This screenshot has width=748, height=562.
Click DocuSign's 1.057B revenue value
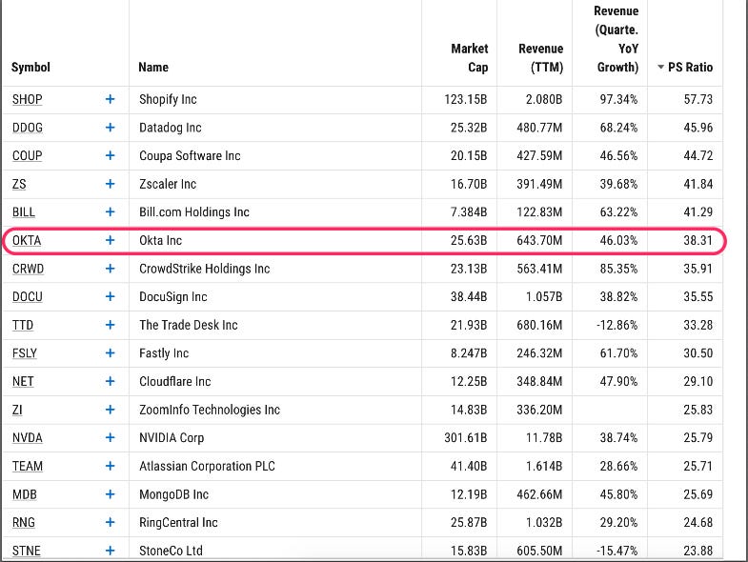tap(544, 297)
